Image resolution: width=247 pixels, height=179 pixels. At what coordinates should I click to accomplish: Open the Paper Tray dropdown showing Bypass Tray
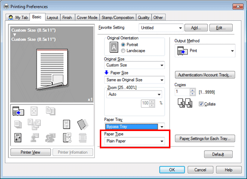pyautogui.click(x=134, y=127)
